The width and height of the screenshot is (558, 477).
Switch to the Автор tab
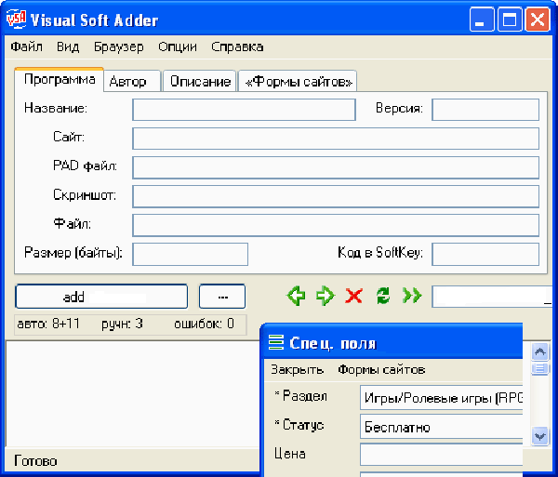(132, 82)
